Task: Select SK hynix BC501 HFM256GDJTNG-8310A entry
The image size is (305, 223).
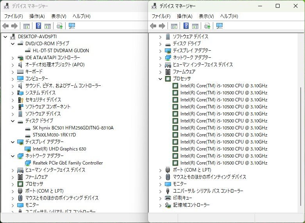Action: [73, 128]
